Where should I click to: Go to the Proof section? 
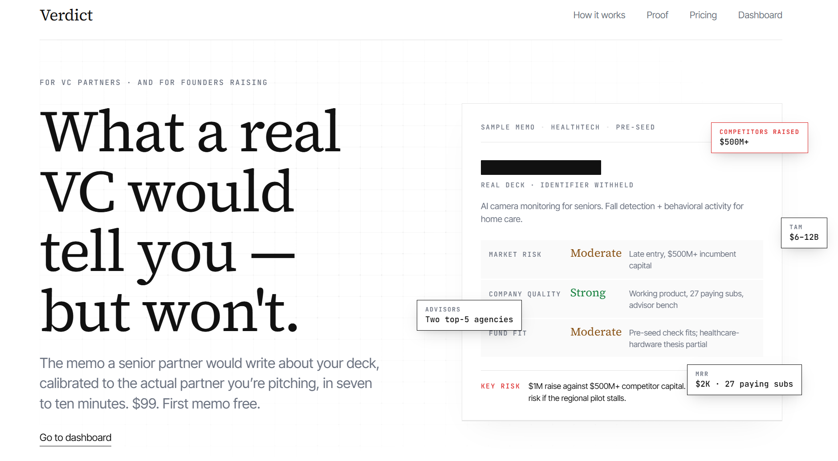click(657, 15)
